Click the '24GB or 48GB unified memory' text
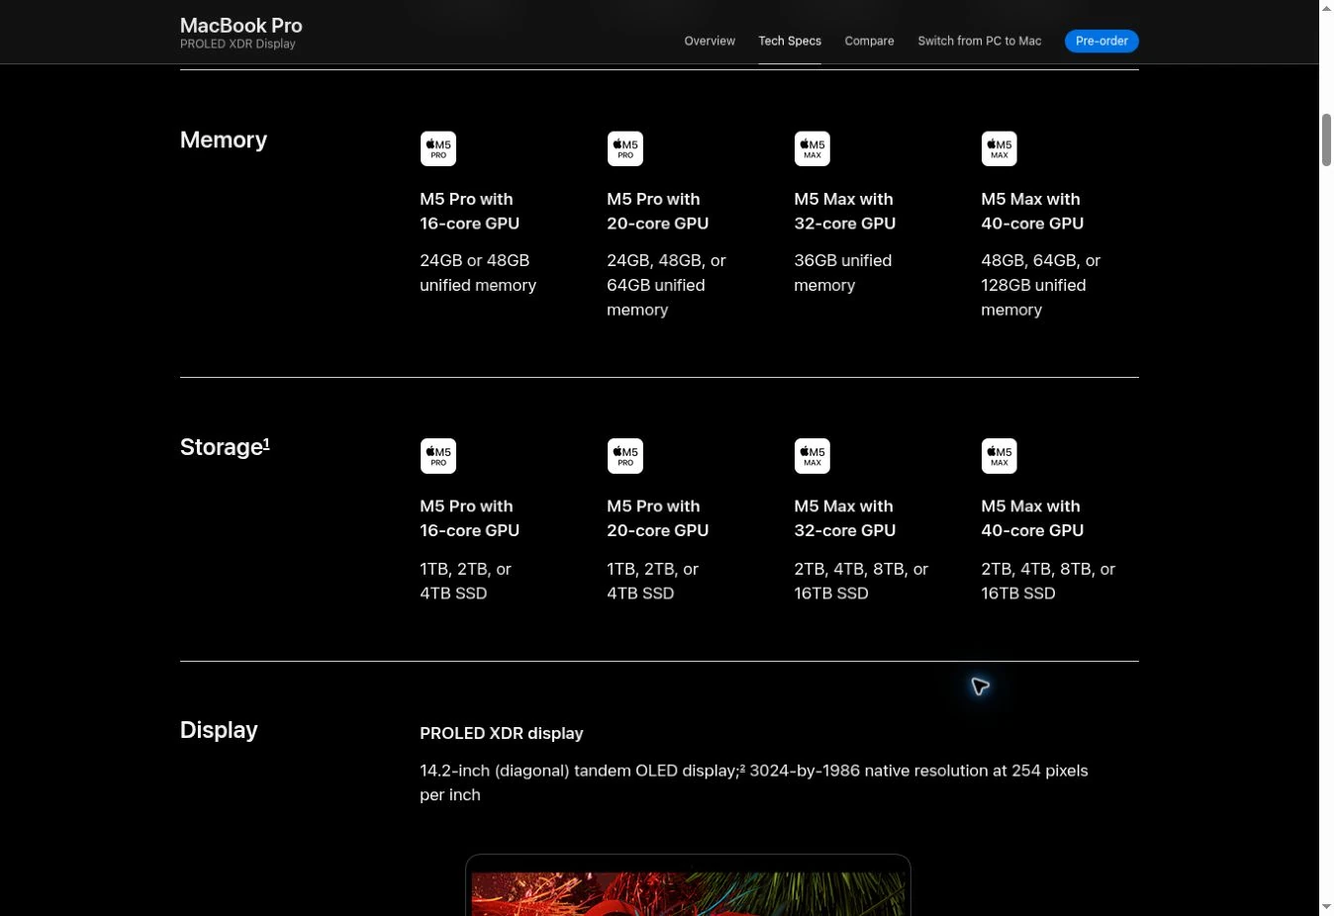 click(x=478, y=273)
